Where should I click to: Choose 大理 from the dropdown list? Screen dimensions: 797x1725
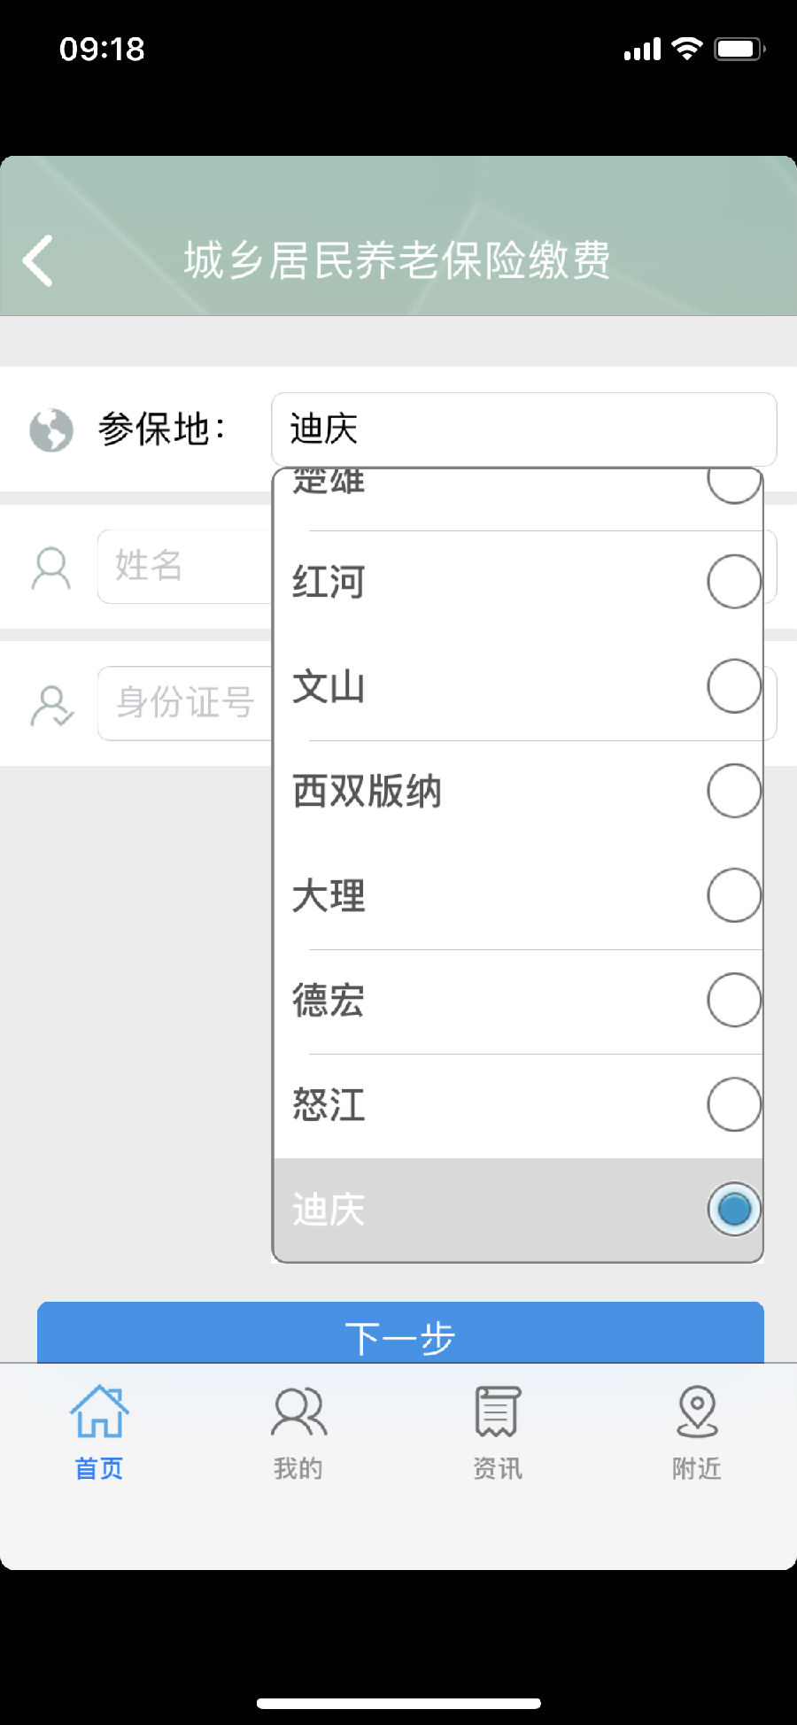[329, 895]
